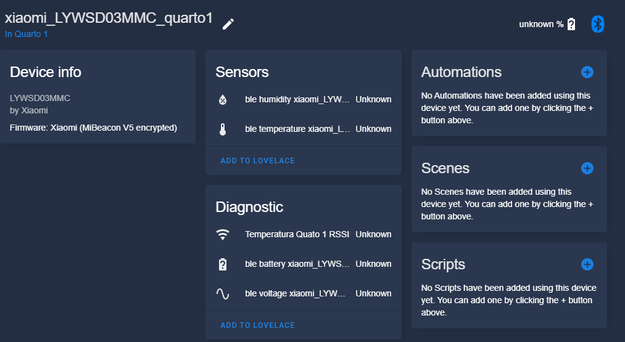Add a new scene with plus icon
Screen dimensions: 625x342
coord(587,168)
